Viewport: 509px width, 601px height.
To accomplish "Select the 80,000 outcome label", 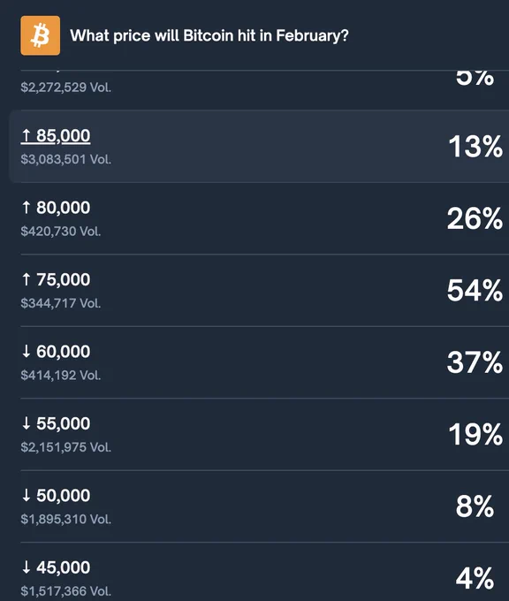I will tap(64, 208).
